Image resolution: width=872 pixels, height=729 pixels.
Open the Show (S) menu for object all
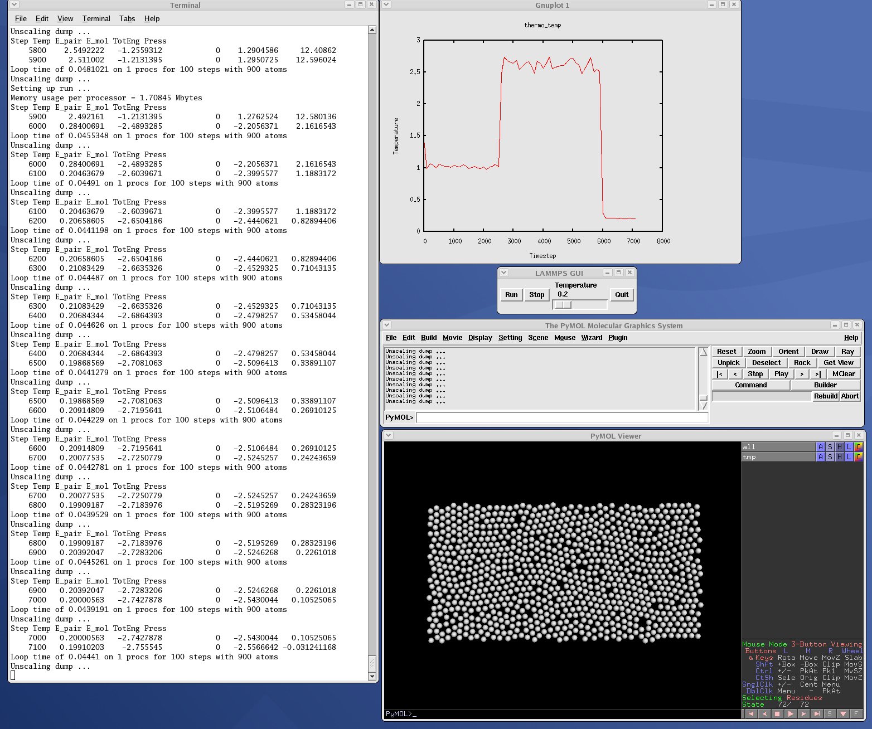[830, 447]
